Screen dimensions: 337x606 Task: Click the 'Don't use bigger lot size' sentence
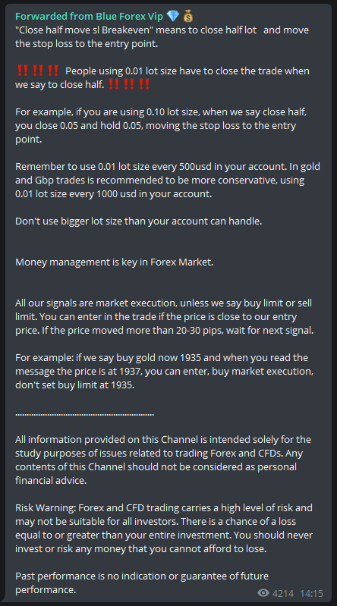tap(138, 221)
